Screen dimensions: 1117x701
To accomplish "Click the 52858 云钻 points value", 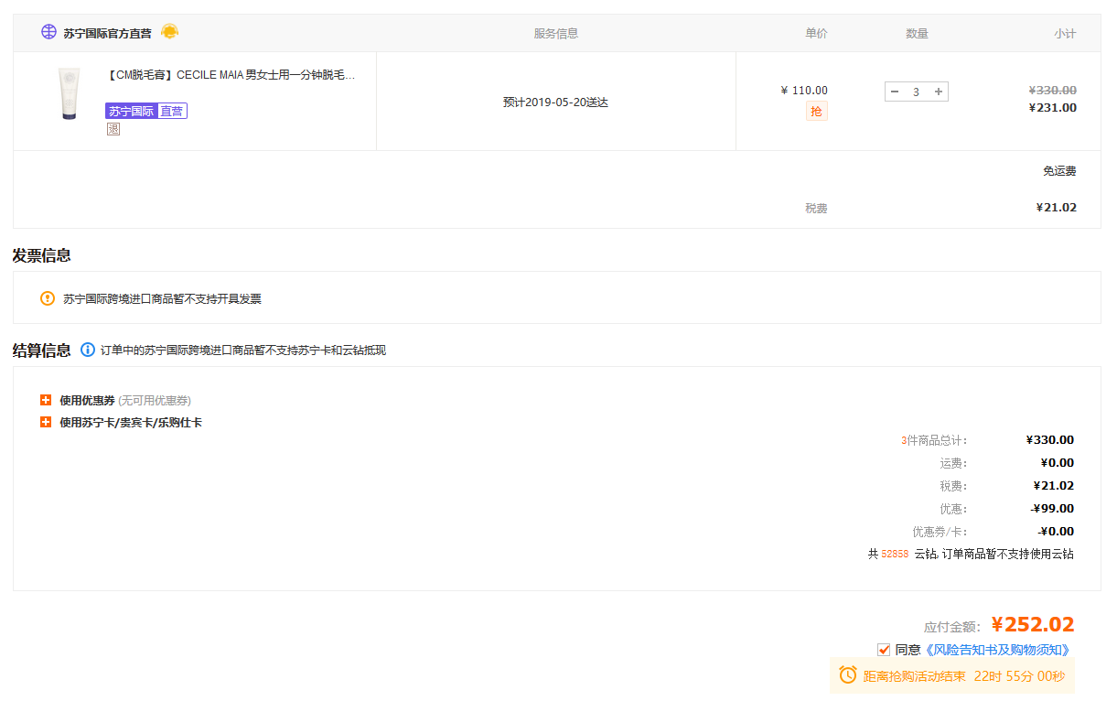I will coord(895,554).
